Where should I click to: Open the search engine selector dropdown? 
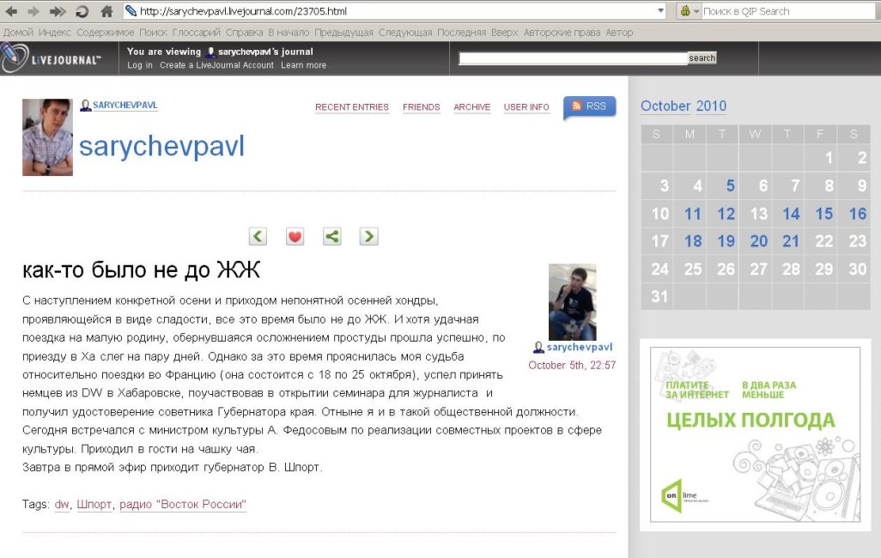click(x=690, y=11)
